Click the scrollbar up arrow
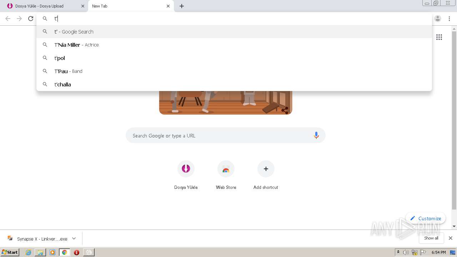 click(454, 29)
